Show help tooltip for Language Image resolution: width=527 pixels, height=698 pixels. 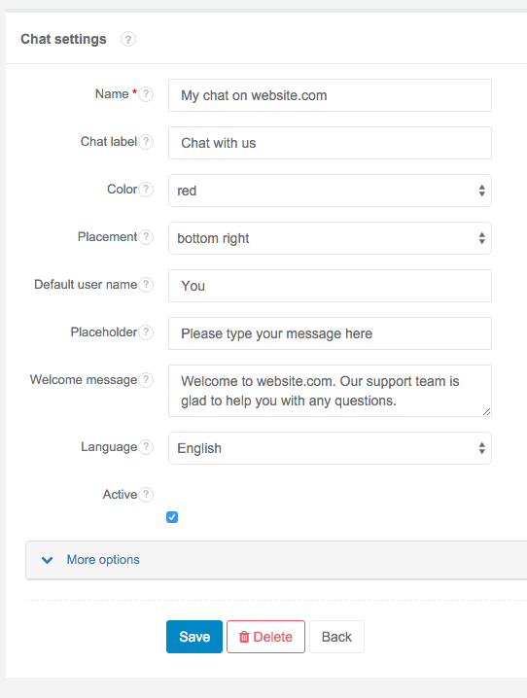[146, 447]
